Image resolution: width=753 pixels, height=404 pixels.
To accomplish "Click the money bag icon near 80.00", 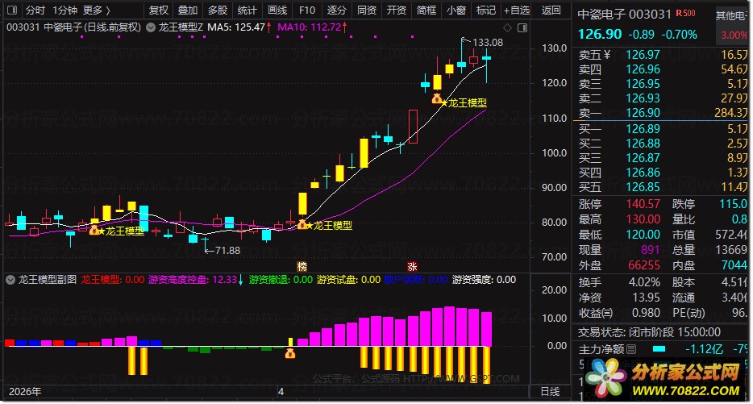I will click(x=302, y=224).
